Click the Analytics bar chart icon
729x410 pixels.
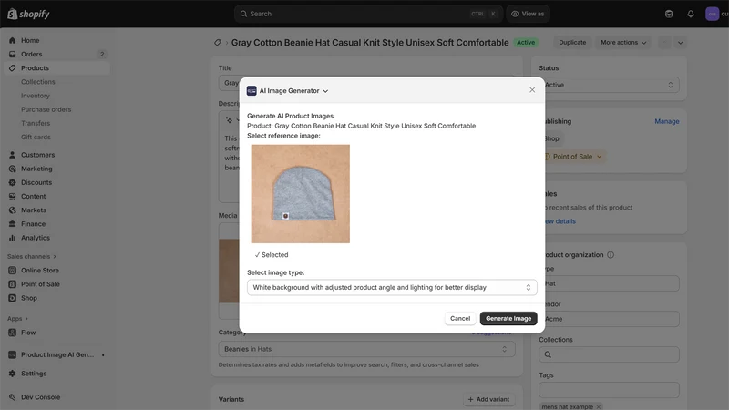(13, 238)
